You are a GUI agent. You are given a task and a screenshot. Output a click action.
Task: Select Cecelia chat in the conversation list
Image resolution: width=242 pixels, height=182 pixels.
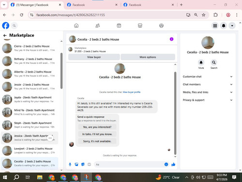pyautogui.click(x=30, y=163)
